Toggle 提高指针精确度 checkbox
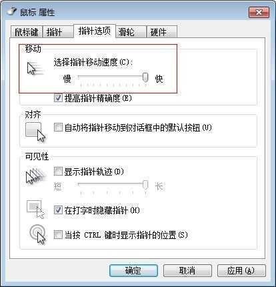 58,98
